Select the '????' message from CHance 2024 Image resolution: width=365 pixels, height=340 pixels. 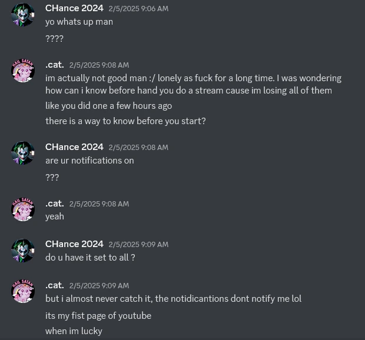point(54,39)
